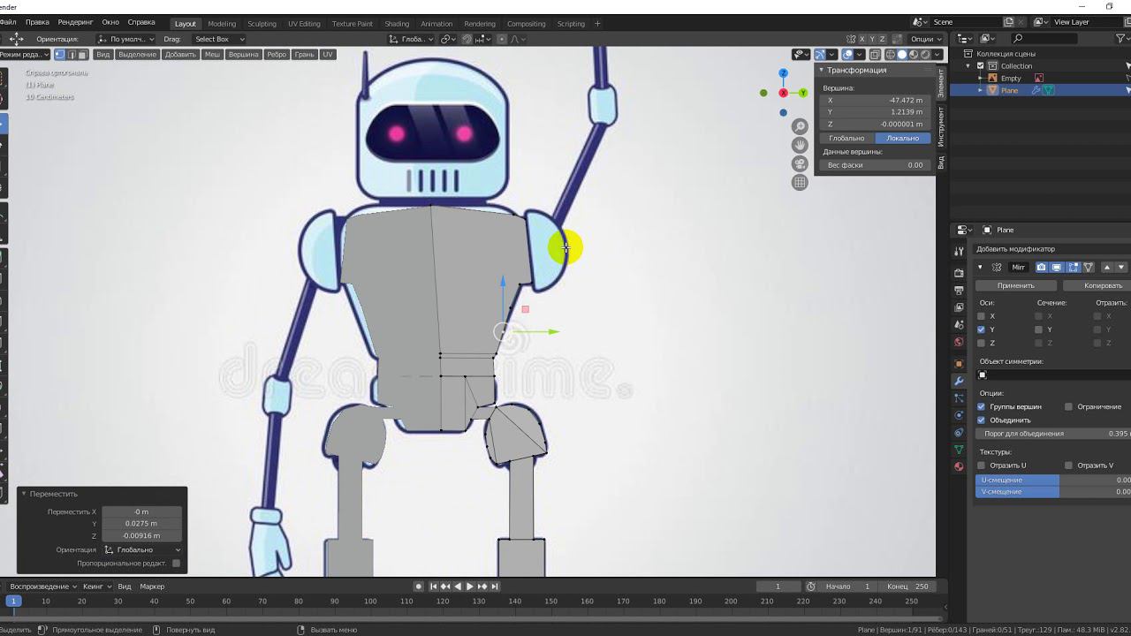Toggle camera view with camera icon
The height and width of the screenshot is (636, 1131).
(x=800, y=163)
